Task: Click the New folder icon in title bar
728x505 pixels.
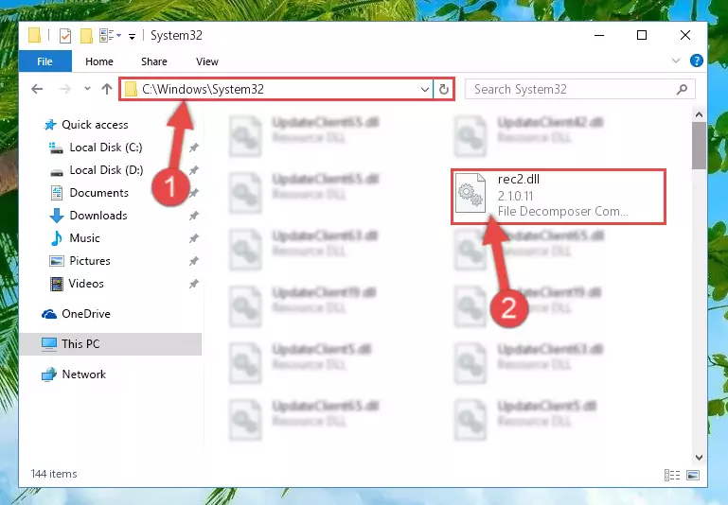Action: [86, 36]
